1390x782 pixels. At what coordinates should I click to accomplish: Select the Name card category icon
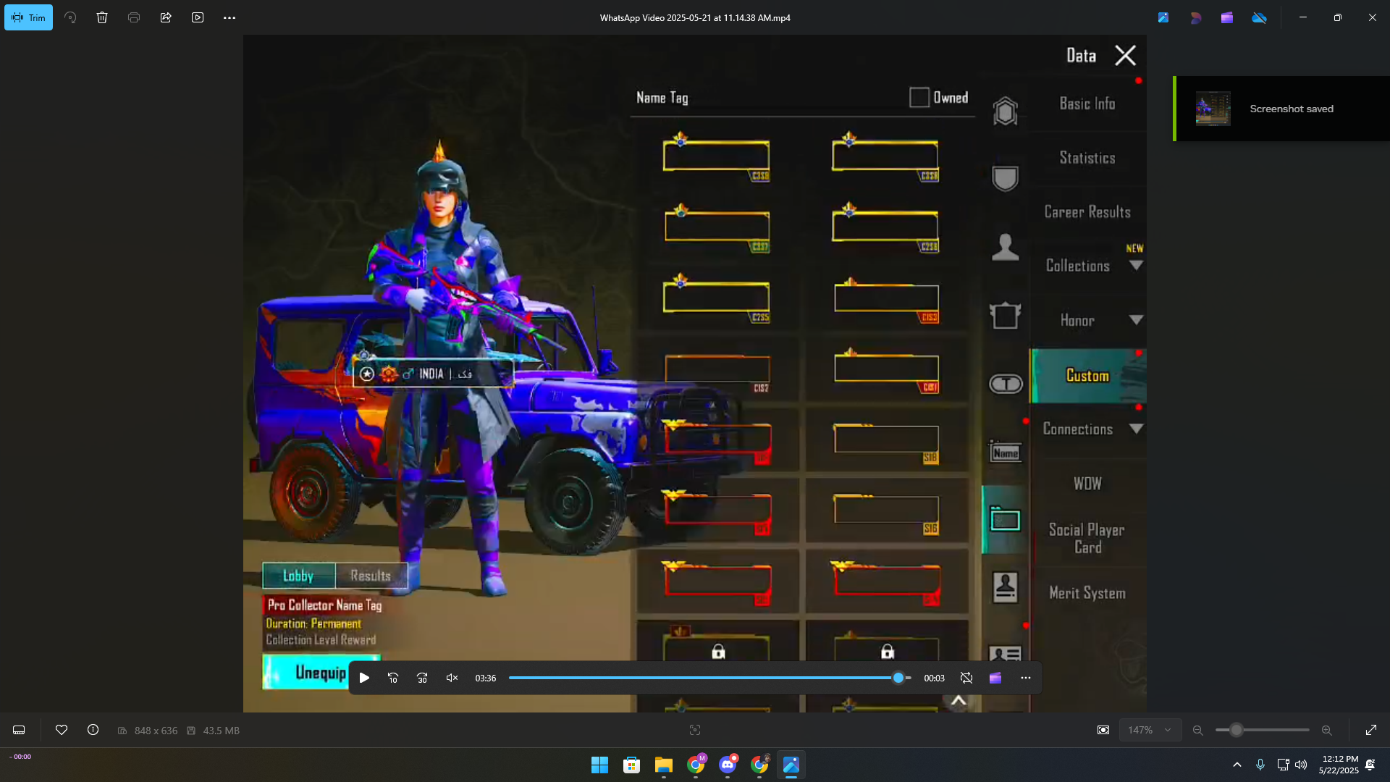(x=1006, y=452)
